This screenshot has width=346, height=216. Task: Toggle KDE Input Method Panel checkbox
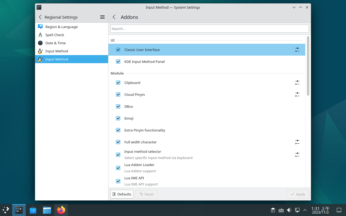click(x=118, y=62)
